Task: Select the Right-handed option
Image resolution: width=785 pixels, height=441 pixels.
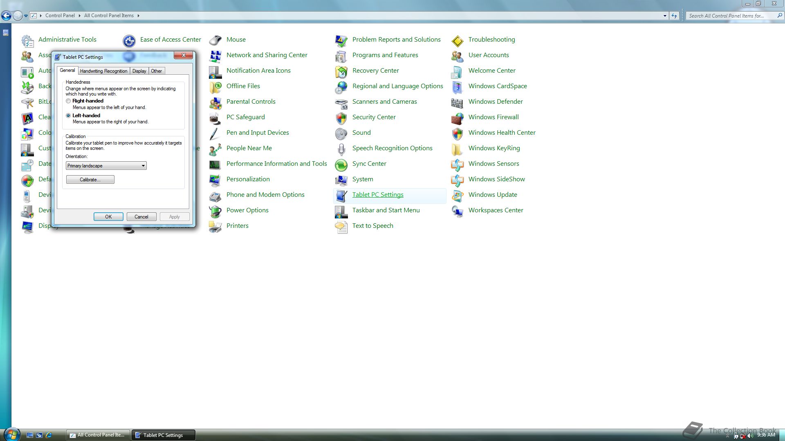Action: point(68,101)
